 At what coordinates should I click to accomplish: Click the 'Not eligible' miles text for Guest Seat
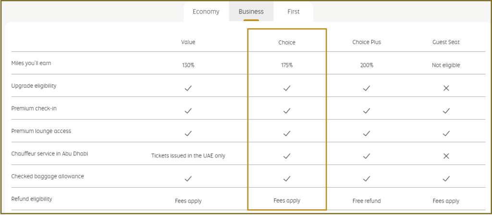coord(446,65)
